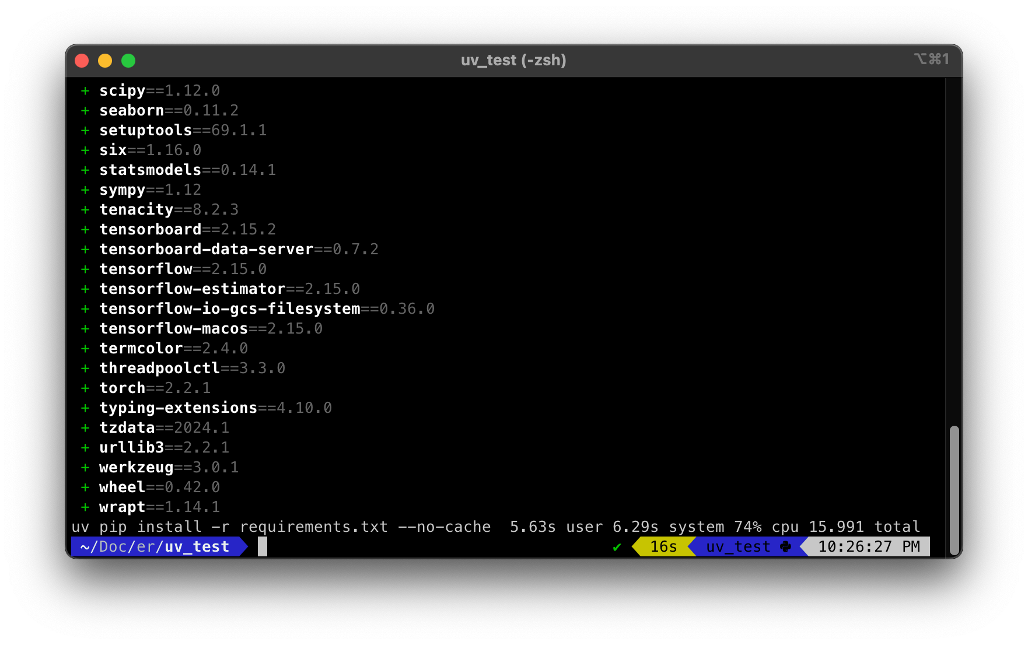
Task: Click the "tensorflow-io-gcs-filesystem==0.36.0" line
Action: point(258,309)
